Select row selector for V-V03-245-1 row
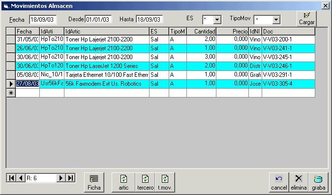This screenshot has height=195, width=332. point(11,57)
